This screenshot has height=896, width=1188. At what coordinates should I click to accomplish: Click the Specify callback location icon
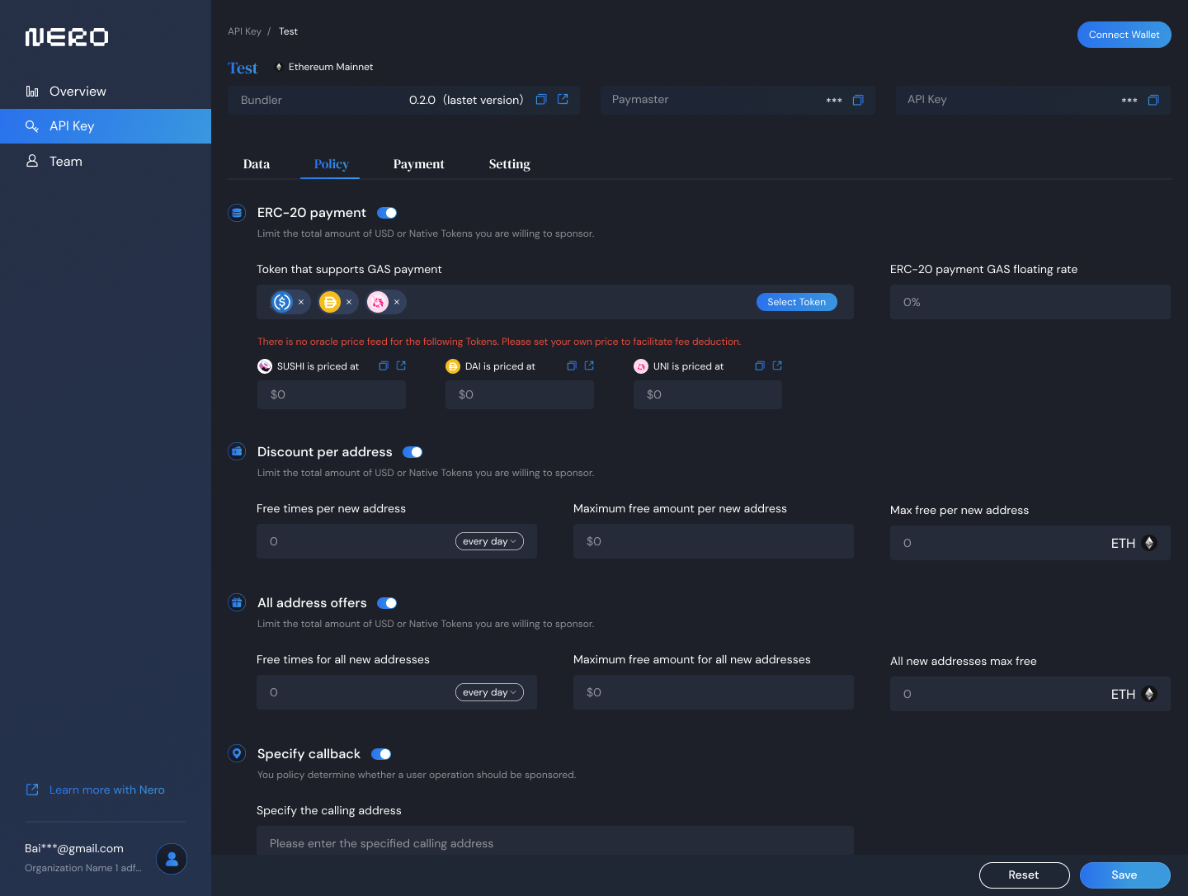(x=237, y=753)
